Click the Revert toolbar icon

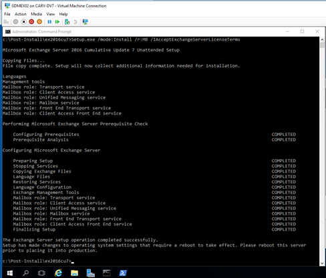tap(75, 22)
